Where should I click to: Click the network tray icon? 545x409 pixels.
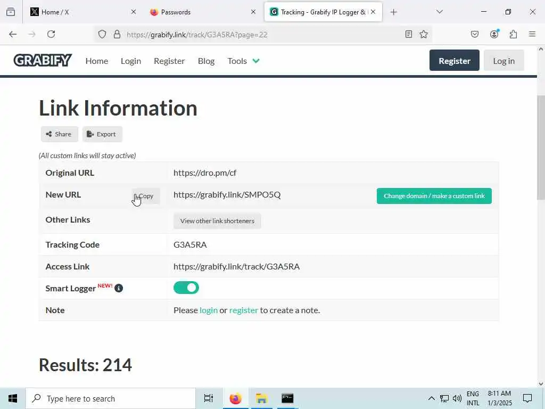coord(444,398)
